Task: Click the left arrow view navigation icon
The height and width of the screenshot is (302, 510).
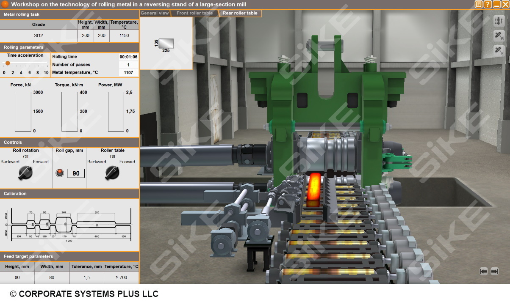Action: click(484, 271)
